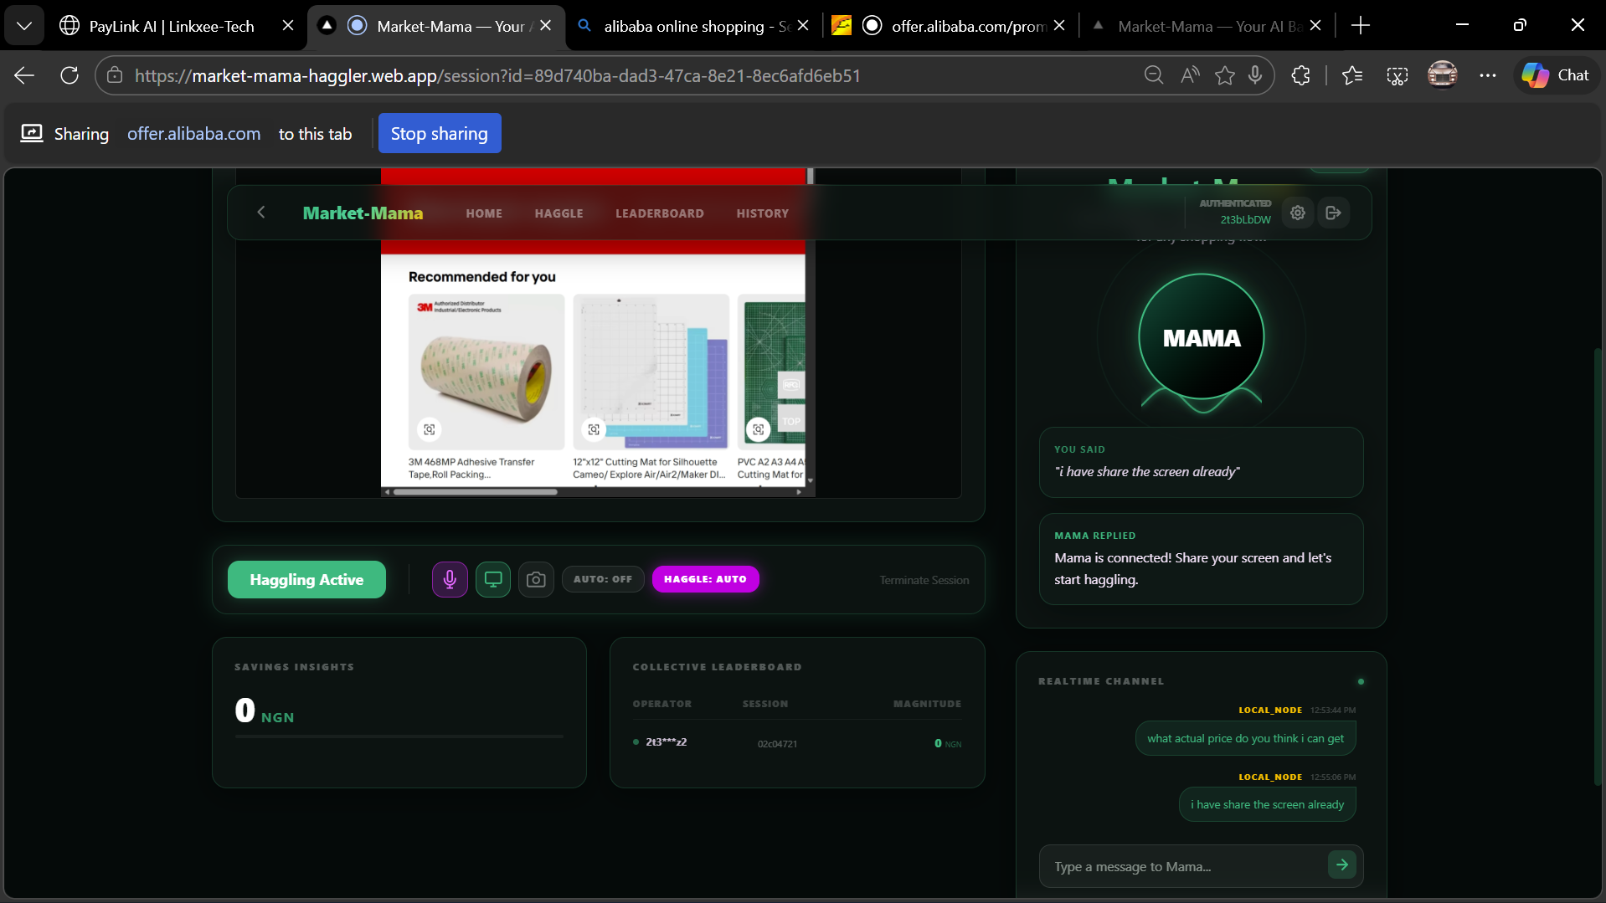Image resolution: width=1606 pixels, height=903 pixels.
Task: Click the 'Recommended for you' heading
Action: point(482,277)
